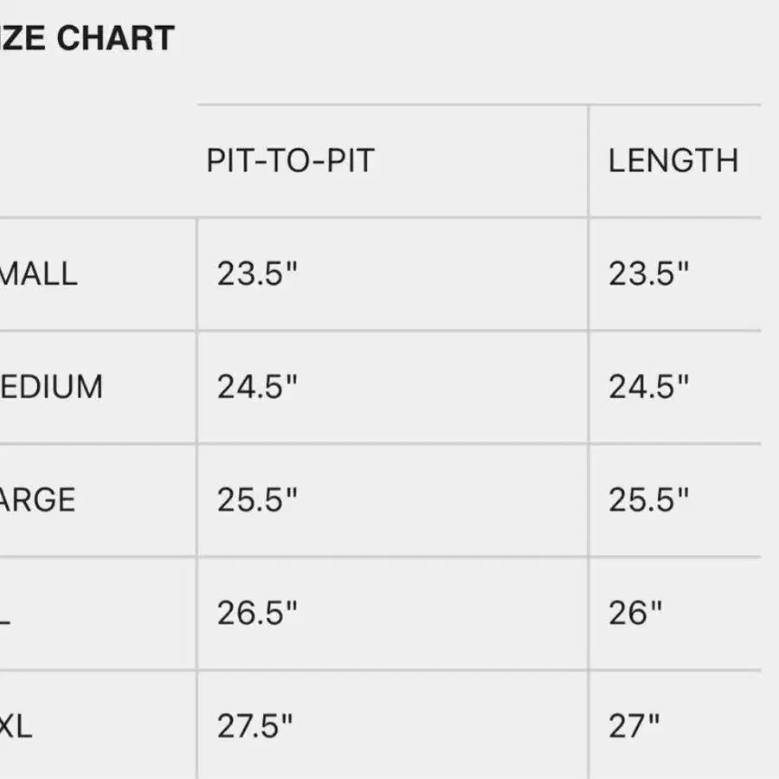Click the 23.5" length value for Small
Image resolution: width=779 pixels, height=779 pixels.
click(x=649, y=274)
